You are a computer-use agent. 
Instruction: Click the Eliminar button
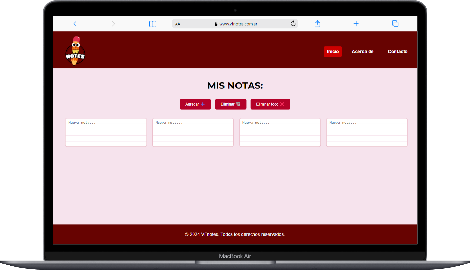(x=230, y=104)
